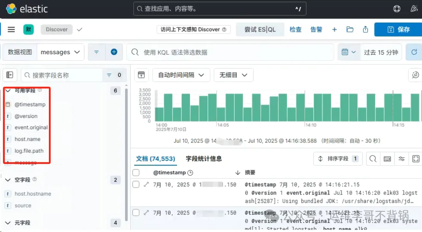The image size is (422, 232).
Task: Click the 尝试 ES|QL button
Action: point(260,29)
